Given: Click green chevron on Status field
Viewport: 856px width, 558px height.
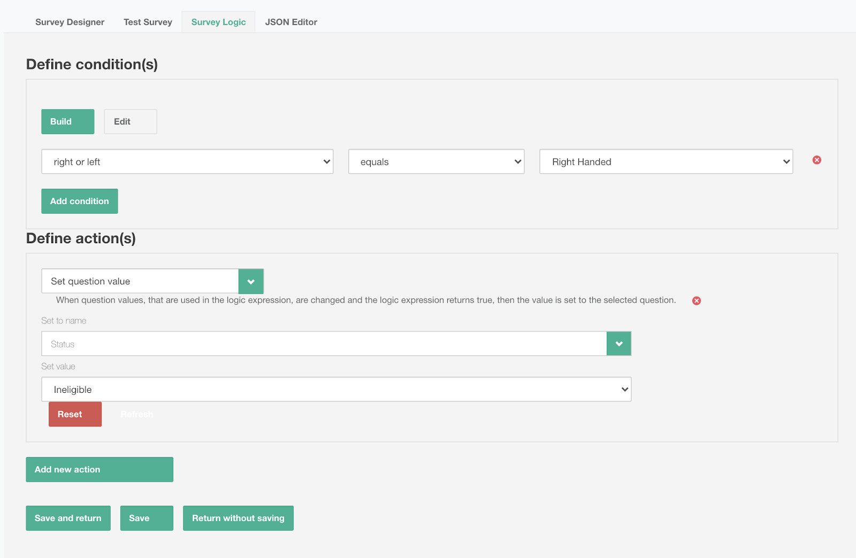Looking at the screenshot, I should coord(618,344).
